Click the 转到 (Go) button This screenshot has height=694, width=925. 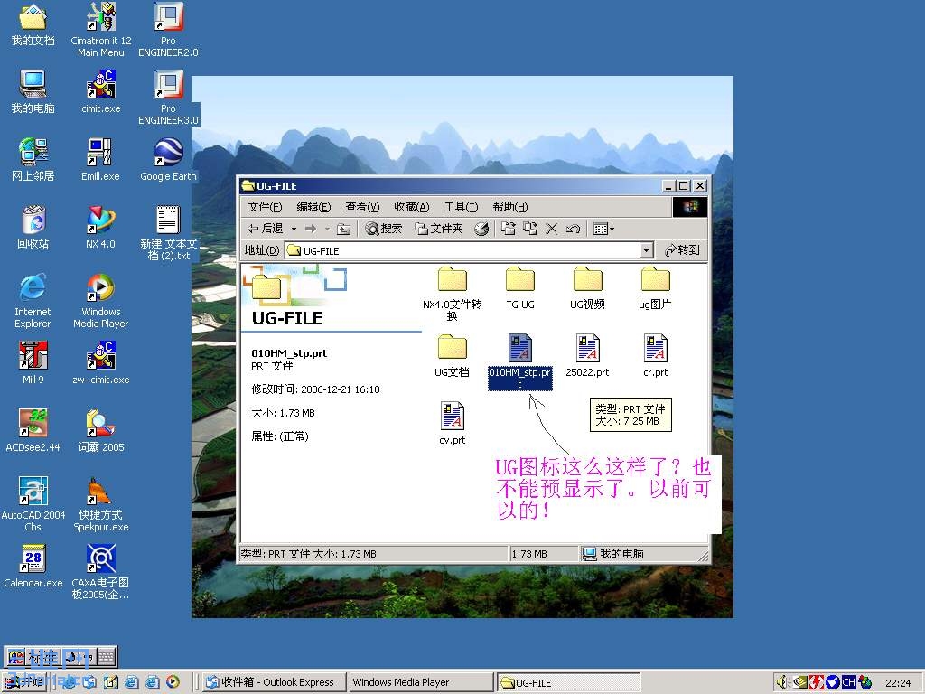pyautogui.click(x=682, y=250)
